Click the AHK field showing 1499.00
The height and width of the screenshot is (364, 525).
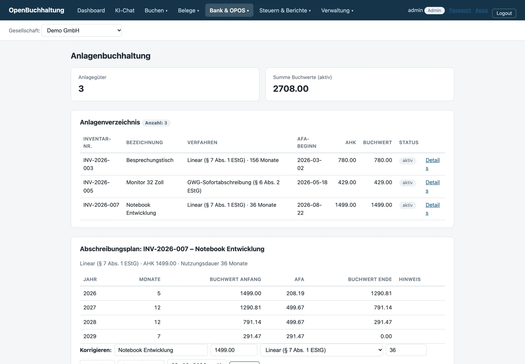(x=234, y=350)
